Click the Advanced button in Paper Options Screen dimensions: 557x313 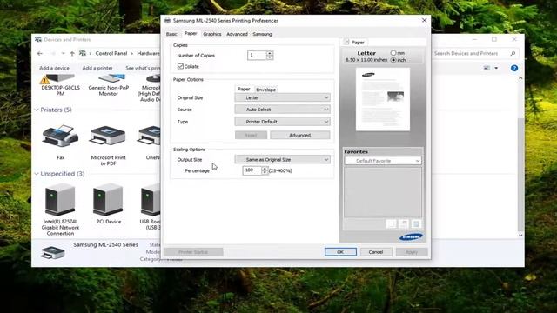[x=299, y=136]
